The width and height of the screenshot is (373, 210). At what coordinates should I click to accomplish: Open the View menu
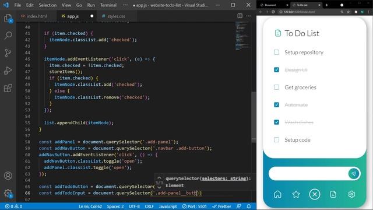tap(66, 5)
